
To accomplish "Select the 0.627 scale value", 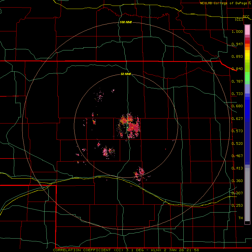I will pos(237,119).
